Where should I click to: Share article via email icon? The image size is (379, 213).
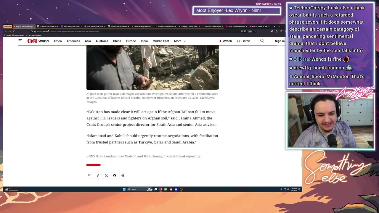(90, 175)
